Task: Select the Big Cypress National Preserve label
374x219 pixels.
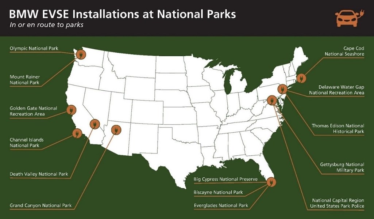Action: [225, 179]
